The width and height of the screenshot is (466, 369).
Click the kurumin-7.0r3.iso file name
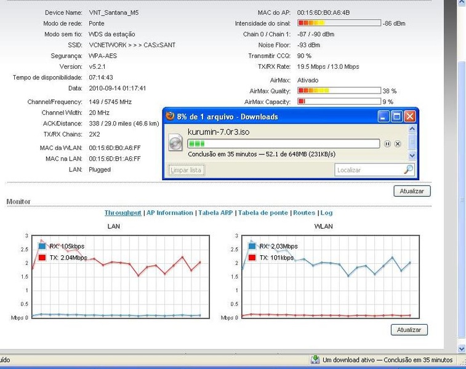219,132
